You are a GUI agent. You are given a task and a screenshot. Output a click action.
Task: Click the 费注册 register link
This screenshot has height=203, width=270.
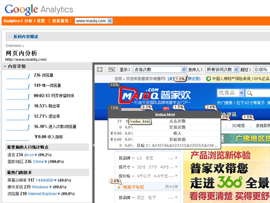(x=193, y=79)
